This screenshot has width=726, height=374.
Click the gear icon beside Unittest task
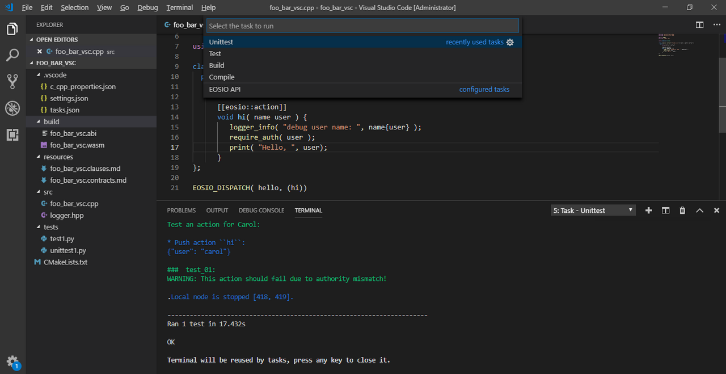(510, 42)
